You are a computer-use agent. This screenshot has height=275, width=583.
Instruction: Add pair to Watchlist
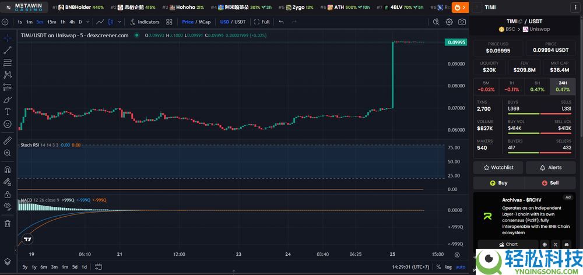[497, 167]
